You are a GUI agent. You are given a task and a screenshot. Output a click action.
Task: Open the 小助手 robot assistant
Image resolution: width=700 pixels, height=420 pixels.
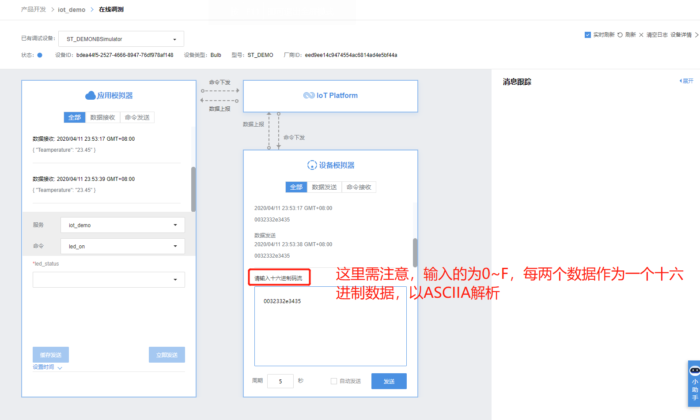[695, 383]
